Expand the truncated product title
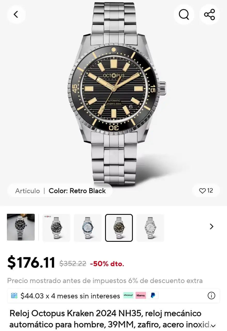The width and height of the screenshot is (227, 331). tap(213, 325)
